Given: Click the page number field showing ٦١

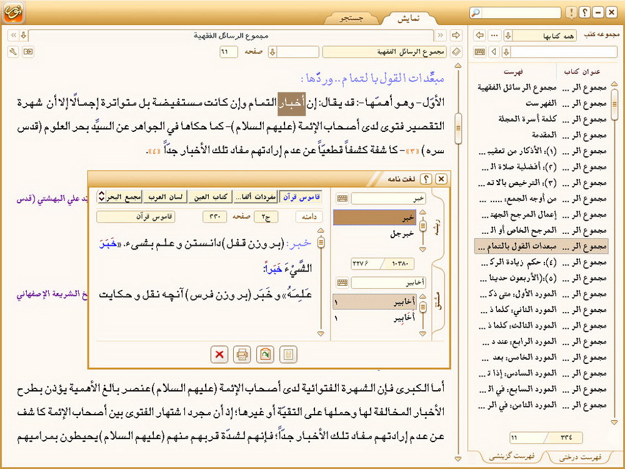Looking at the screenshot, I should [228, 51].
